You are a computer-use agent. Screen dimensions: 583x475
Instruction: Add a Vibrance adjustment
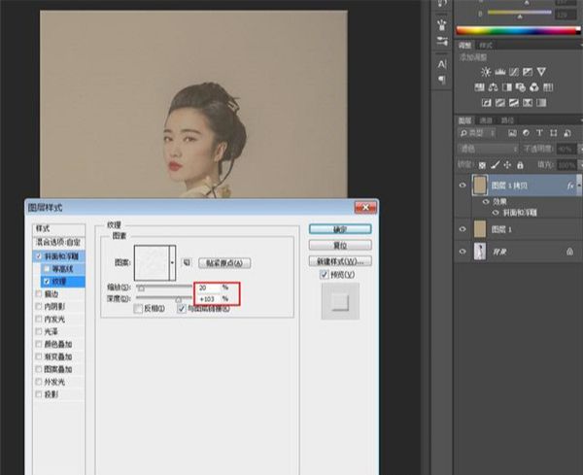click(x=541, y=72)
